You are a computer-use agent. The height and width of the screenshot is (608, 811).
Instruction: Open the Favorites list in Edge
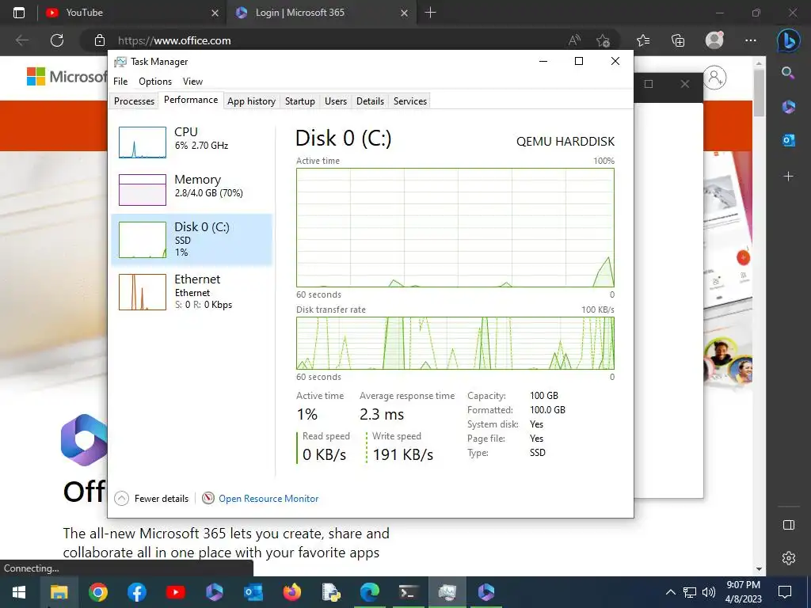643,40
